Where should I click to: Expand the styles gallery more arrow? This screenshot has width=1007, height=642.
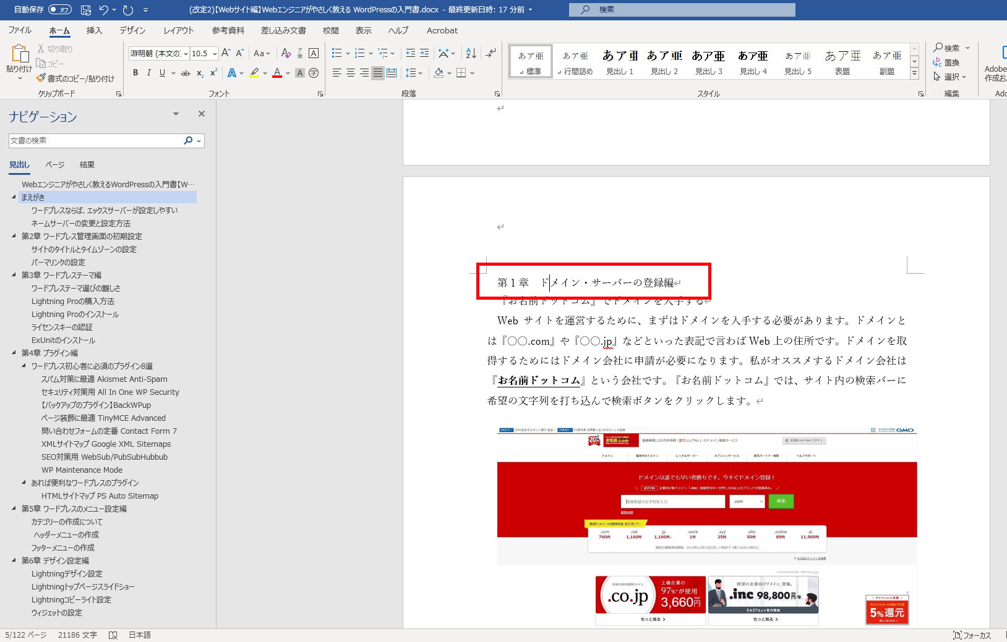coord(914,74)
